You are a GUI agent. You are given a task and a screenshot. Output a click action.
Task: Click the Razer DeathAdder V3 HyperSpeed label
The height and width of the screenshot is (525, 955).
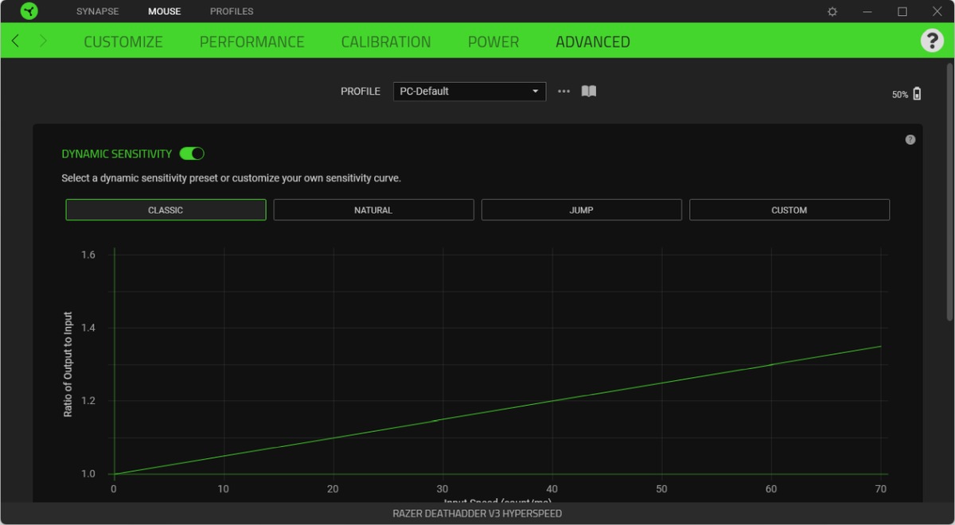(477, 514)
